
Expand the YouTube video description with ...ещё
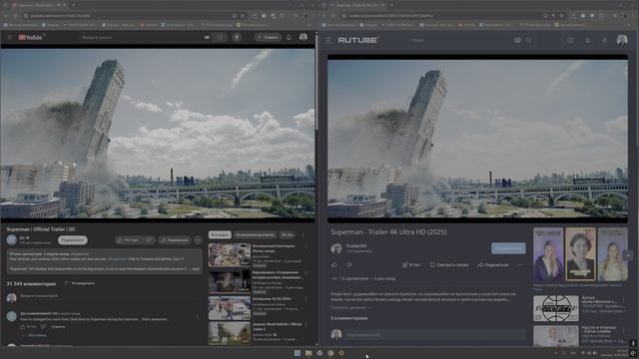pyautogui.click(x=196, y=269)
